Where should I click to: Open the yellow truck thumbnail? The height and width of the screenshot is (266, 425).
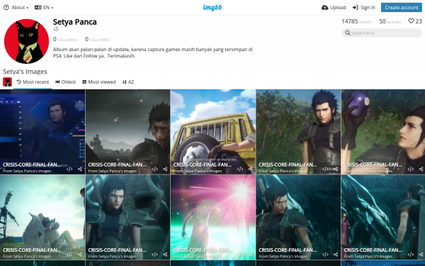[213, 132]
